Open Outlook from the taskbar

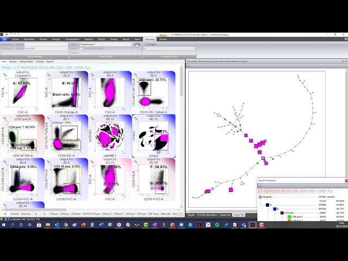(x=57, y=225)
